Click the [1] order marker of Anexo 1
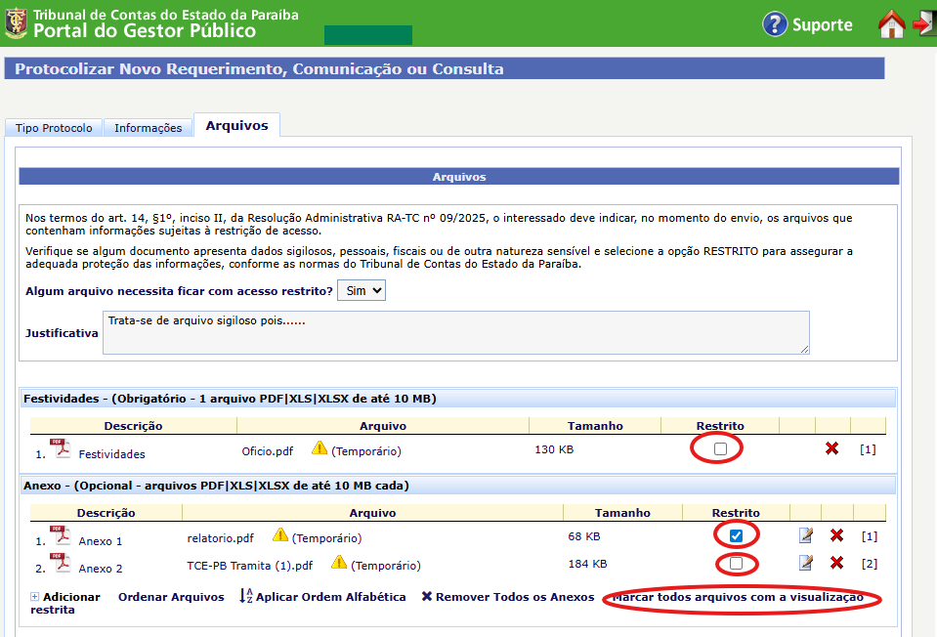Image resolution: width=937 pixels, height=637 pixels. pyautogui.click(x=870, y=536)
